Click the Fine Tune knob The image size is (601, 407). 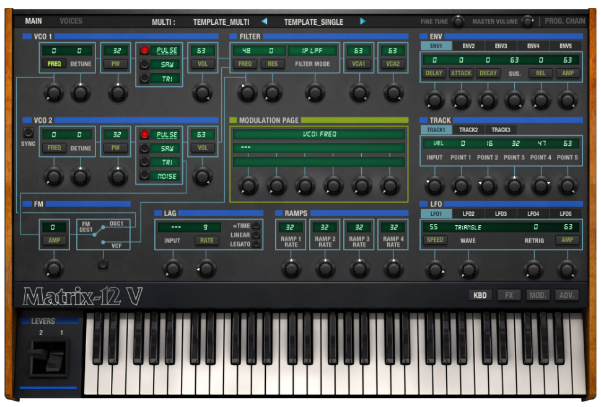point(458,21)
